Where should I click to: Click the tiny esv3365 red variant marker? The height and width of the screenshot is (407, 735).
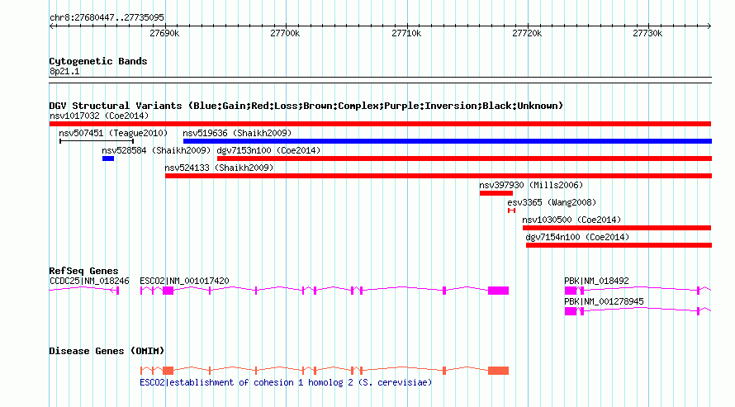pos(511,211)
